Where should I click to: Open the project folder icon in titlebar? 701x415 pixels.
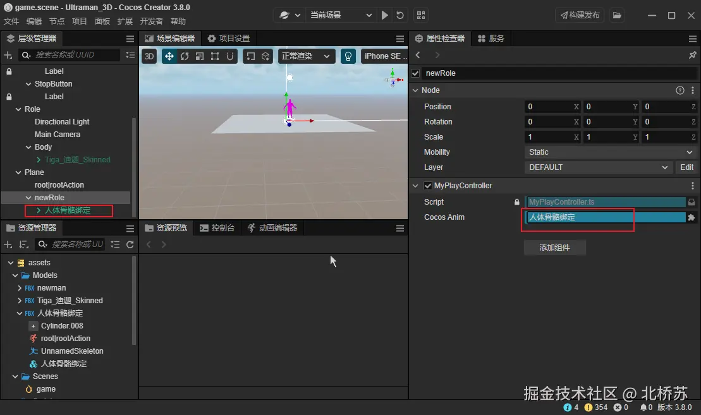click(x=617, y=15)
